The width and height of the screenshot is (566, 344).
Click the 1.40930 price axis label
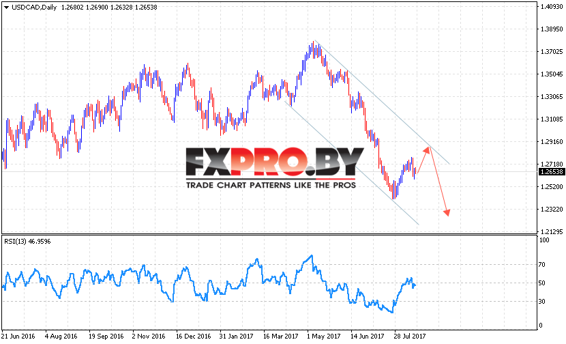(x=552, y=7)
